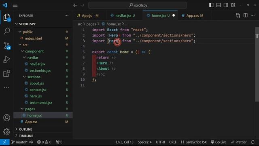The width and height of the screenshot is (259, 146).
Task: Open the remote window indicator
Action: [4, 142]
